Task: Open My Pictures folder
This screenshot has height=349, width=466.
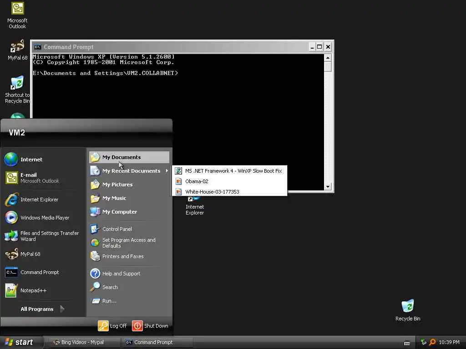Action: (x=129, y=184)
